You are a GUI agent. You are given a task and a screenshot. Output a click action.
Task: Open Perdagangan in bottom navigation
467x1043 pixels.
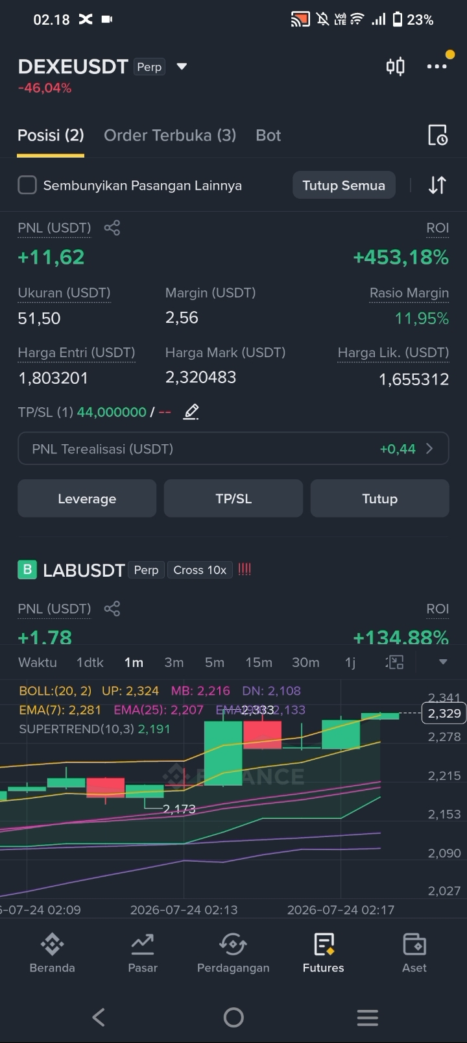(x=233, y=953)
